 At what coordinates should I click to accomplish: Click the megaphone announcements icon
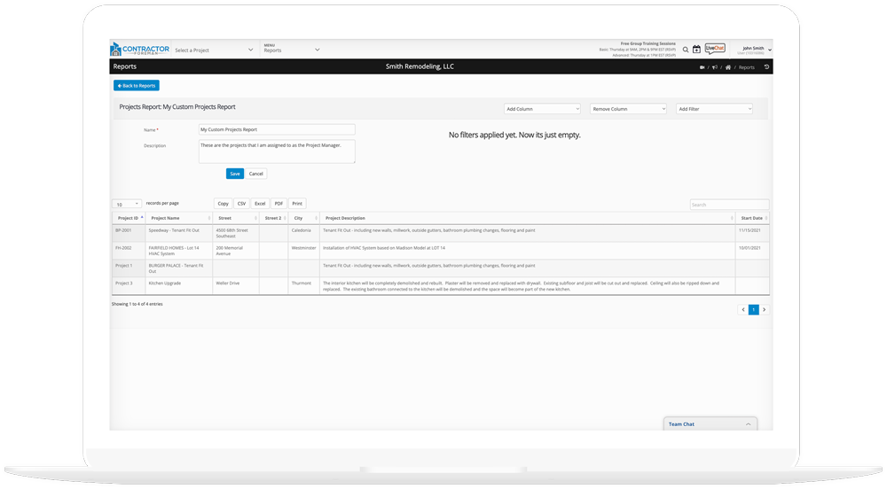coord(714,67)
